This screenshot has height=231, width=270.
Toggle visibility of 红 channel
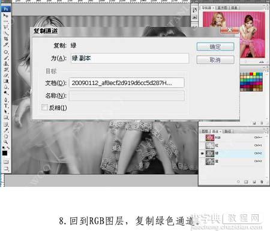[202, 145]
